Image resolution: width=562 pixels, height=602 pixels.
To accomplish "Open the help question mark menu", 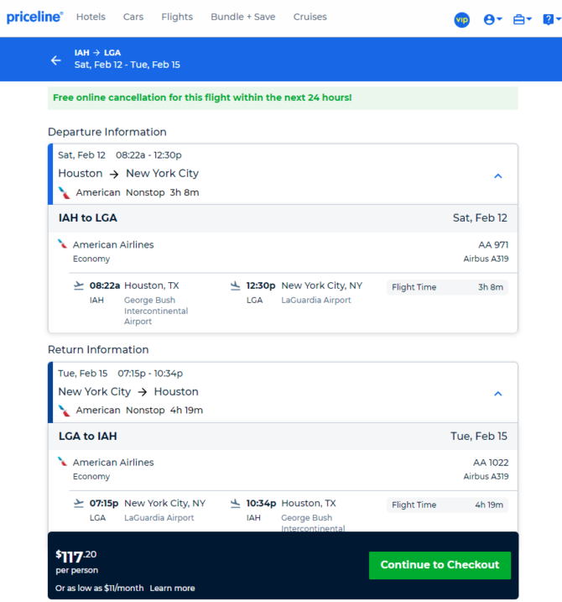I will [x=552, y=19].
